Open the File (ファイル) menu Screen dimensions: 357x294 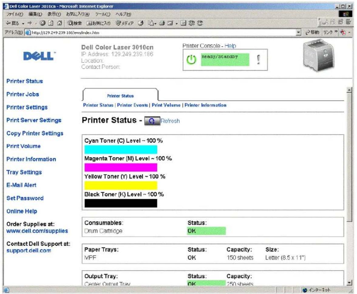click(x=15, y=14)
